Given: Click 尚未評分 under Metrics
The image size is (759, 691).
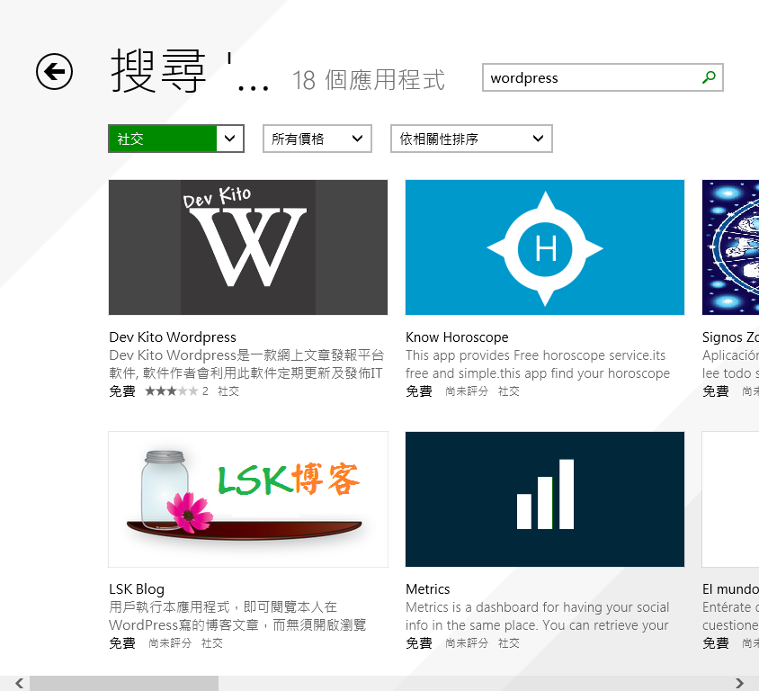Looking at the screenshot, I should [x=467, y=643].
